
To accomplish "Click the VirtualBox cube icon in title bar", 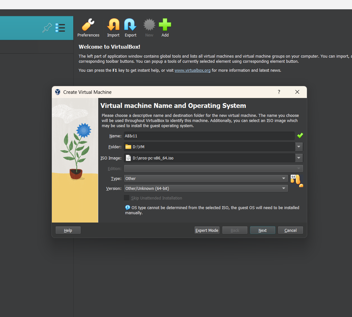I will (x=58, y=92).
